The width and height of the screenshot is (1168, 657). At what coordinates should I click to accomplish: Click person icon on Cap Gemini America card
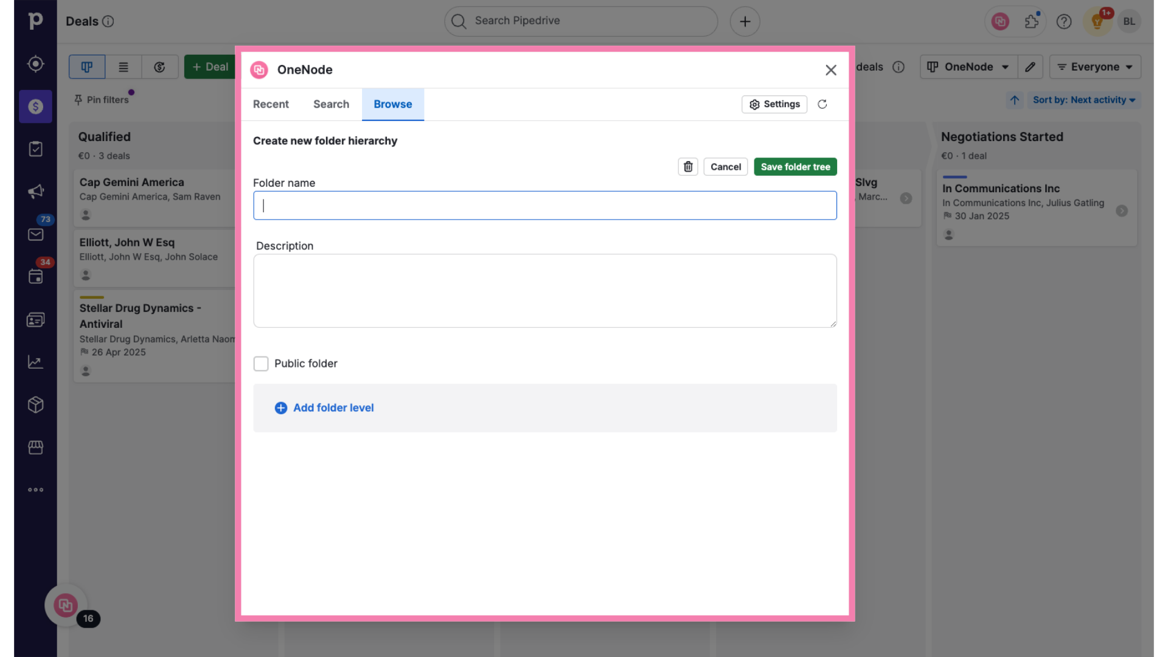(x=86, y=215)
